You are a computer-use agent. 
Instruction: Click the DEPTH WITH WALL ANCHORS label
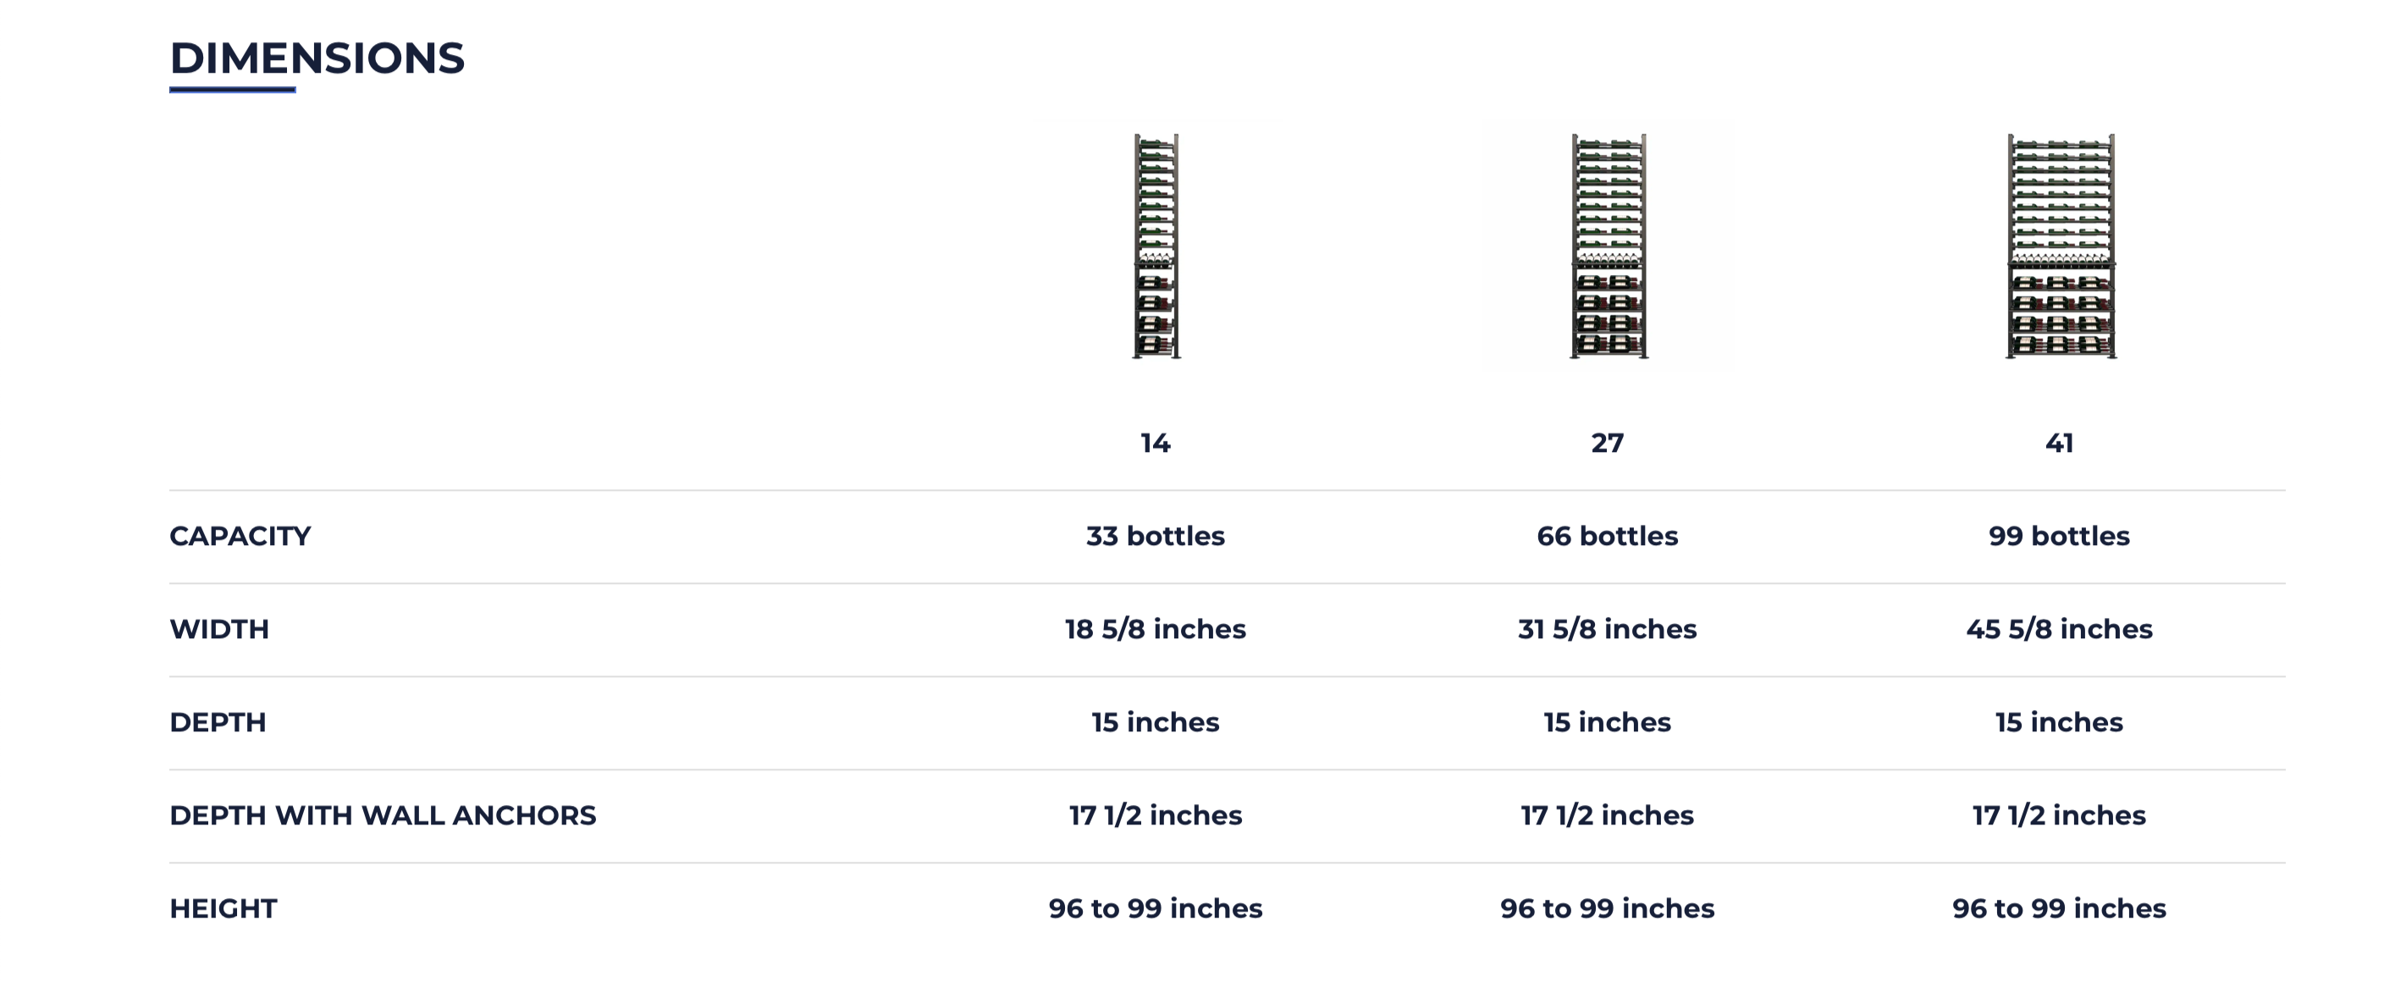click(x=383, y=816)
